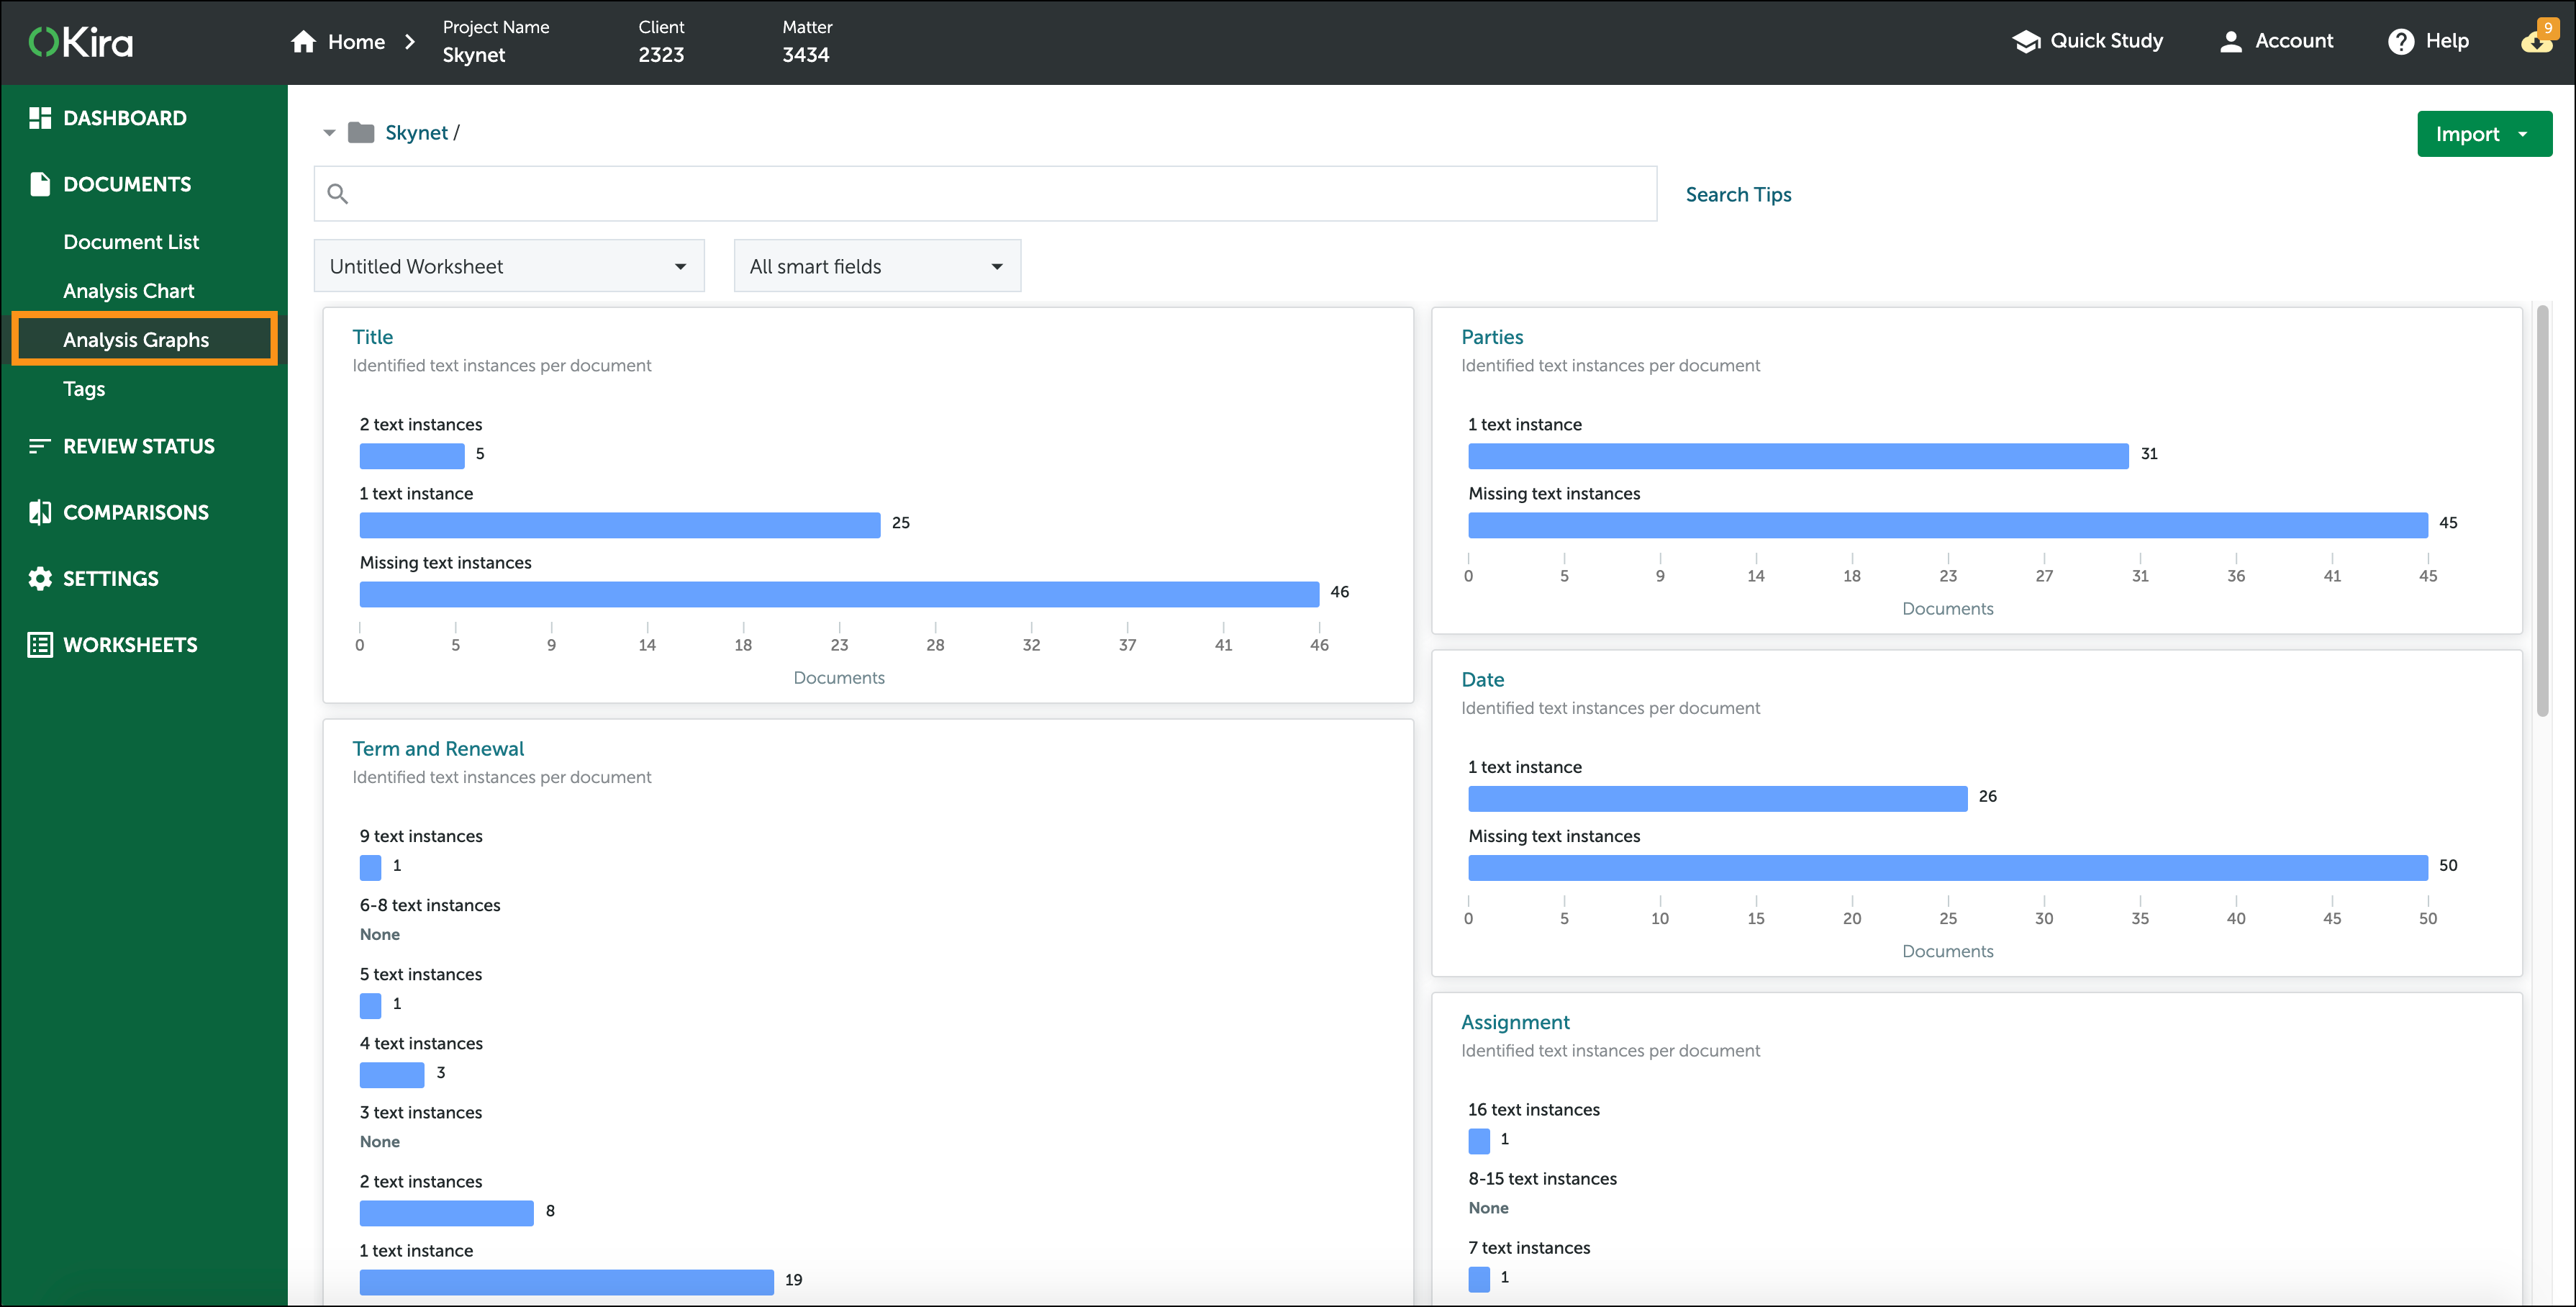This screenshot has height=1307, width=2576.
Task: Open Document List in sidebar
Action: pyautogui.click(x=131, y=242)
